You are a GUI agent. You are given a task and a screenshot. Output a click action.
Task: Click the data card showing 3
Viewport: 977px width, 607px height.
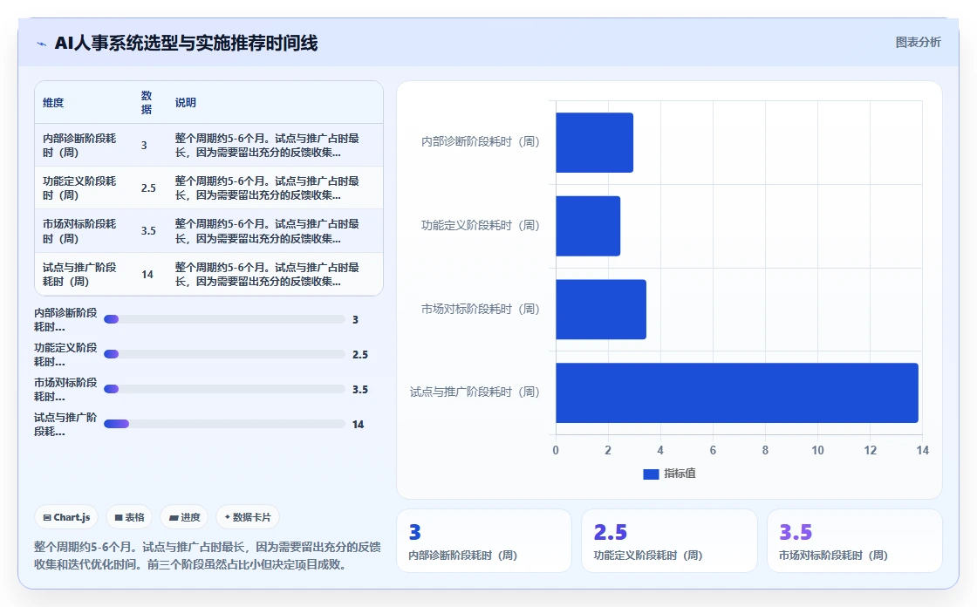(484, 541)
